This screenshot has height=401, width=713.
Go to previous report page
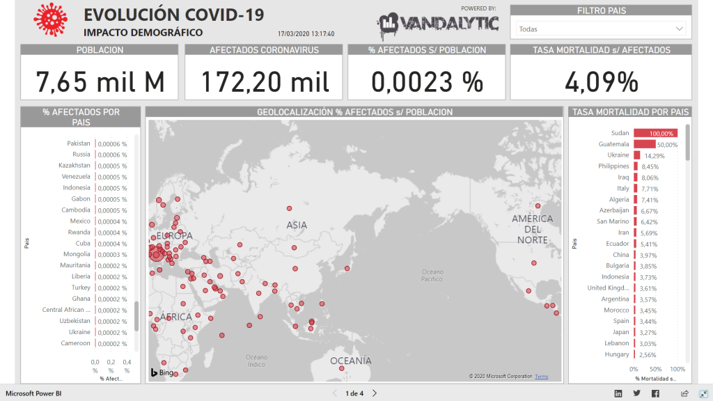[335, 393]
